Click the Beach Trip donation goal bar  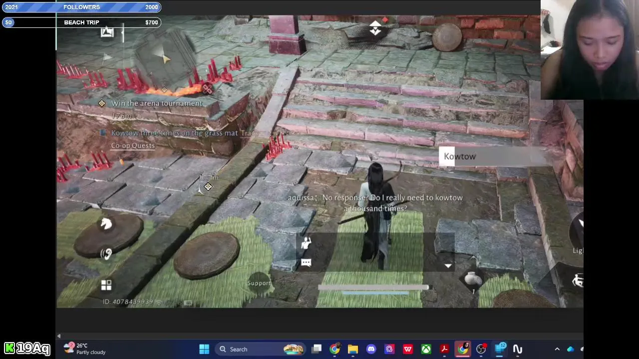81,22
